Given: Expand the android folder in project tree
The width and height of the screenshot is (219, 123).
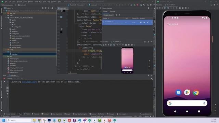Looking at the screenshot, I should [x=6, y=18].
